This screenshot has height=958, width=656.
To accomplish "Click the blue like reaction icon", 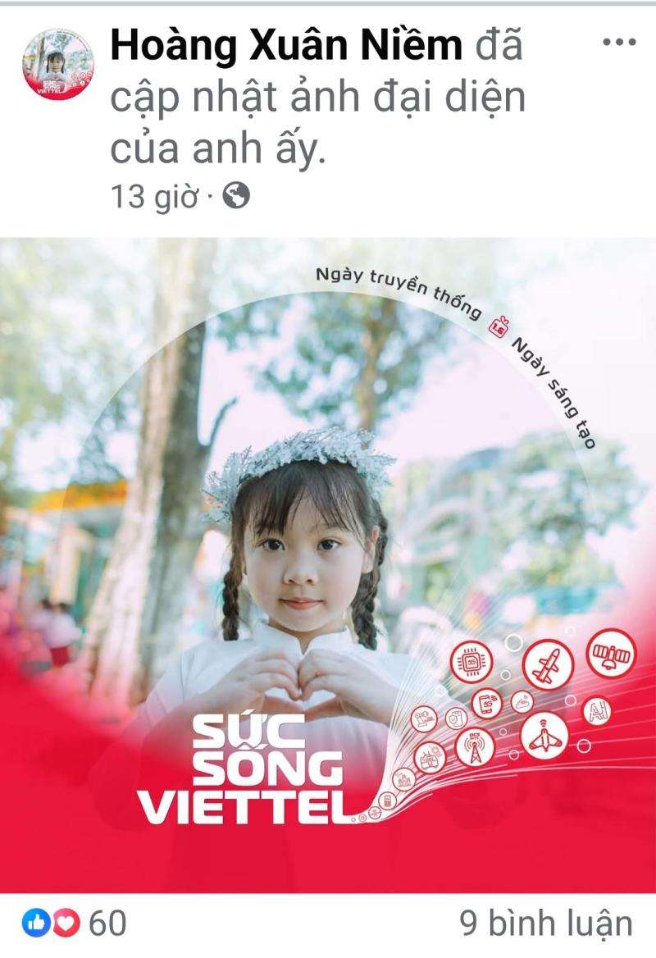I will 36,923.
